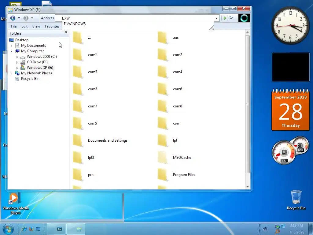Click the Start orb button
The height and width of the screenshot is (235, 313).
click(x=8, y=229)
